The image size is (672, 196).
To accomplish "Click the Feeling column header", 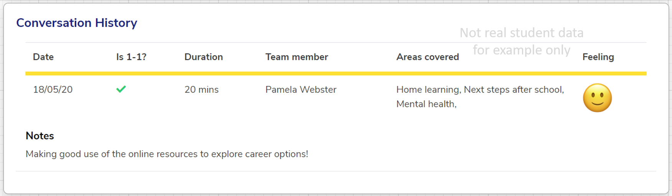I will pos(598,57).
